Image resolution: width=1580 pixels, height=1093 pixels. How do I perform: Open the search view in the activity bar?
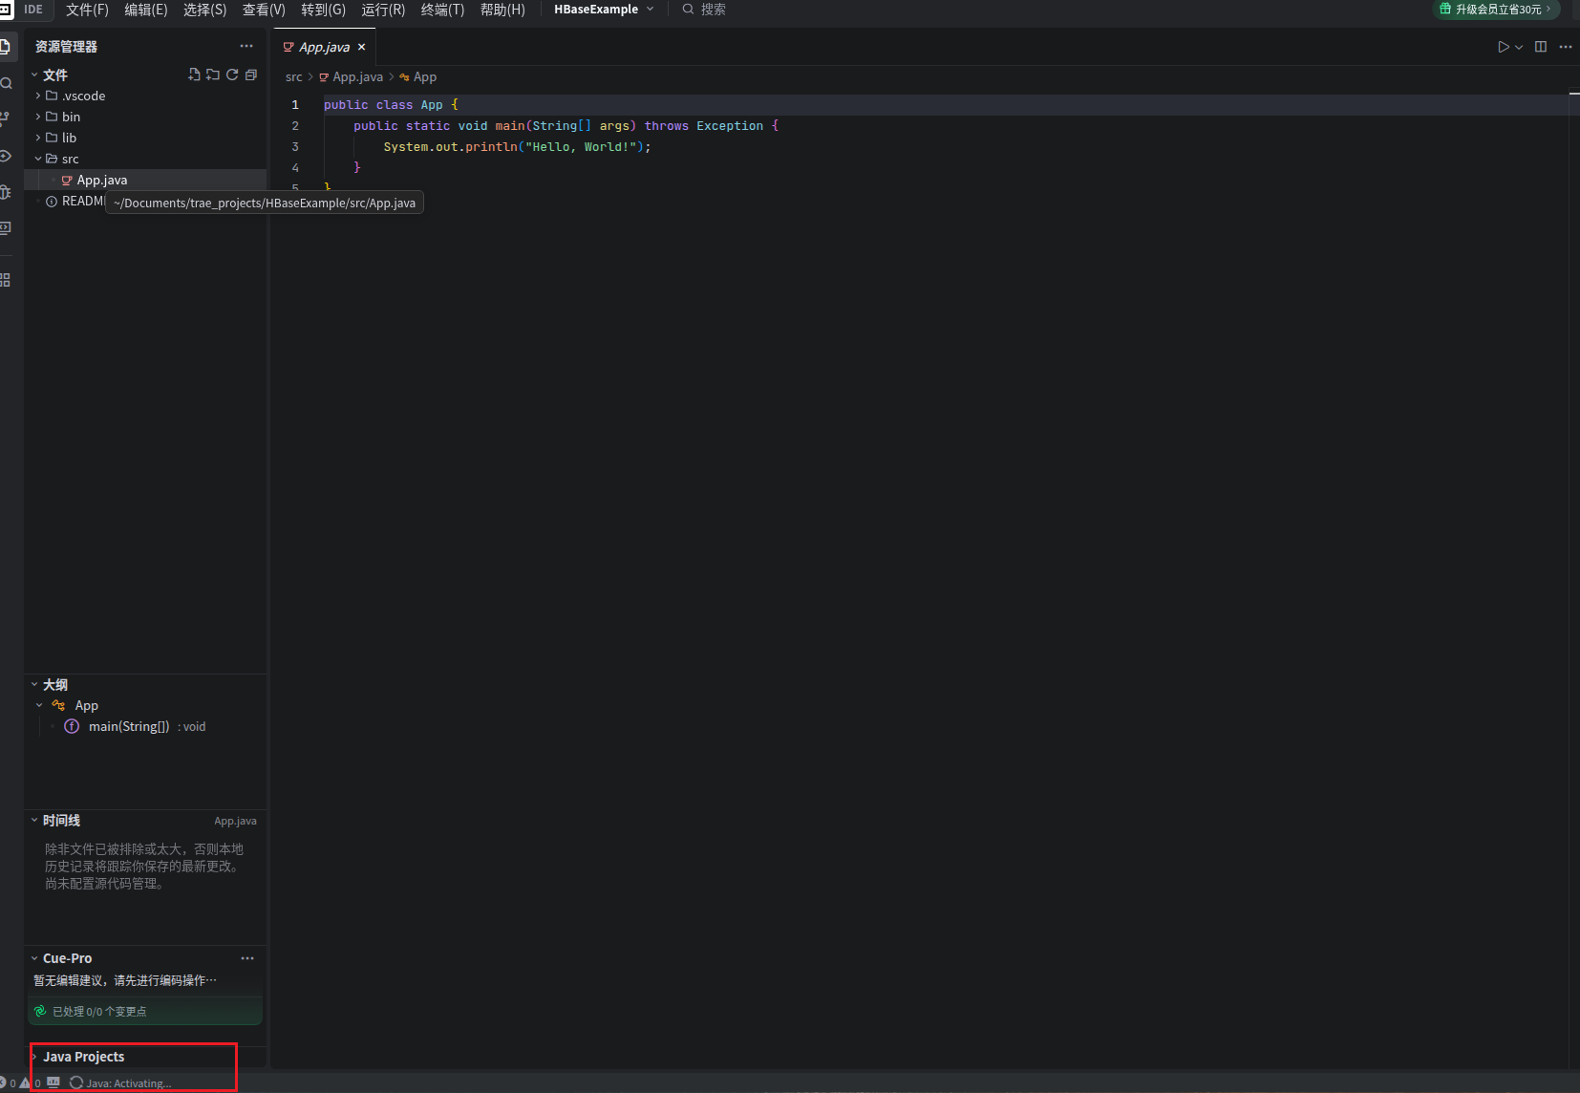6,83
